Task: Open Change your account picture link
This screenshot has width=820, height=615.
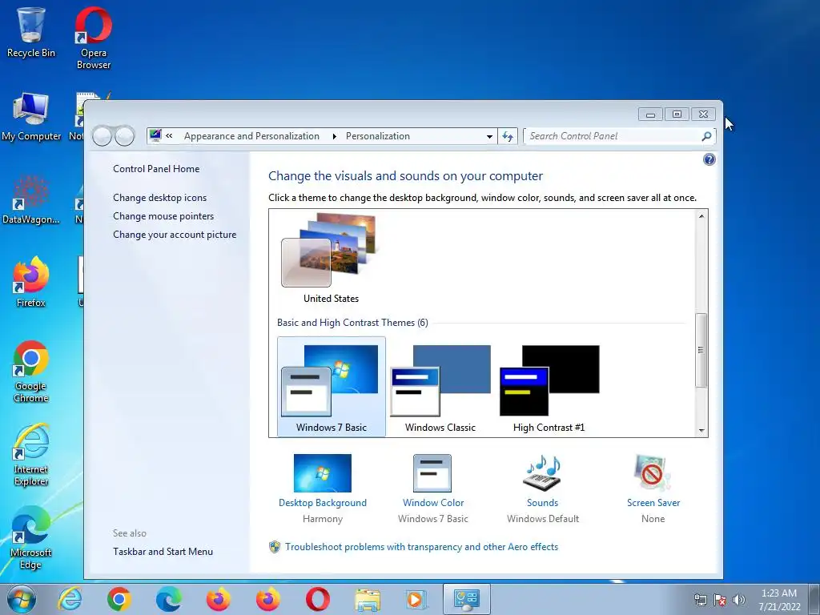Action: 175,235
